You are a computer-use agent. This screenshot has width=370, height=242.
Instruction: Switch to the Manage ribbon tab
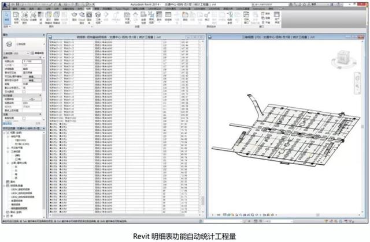[97, 9]
